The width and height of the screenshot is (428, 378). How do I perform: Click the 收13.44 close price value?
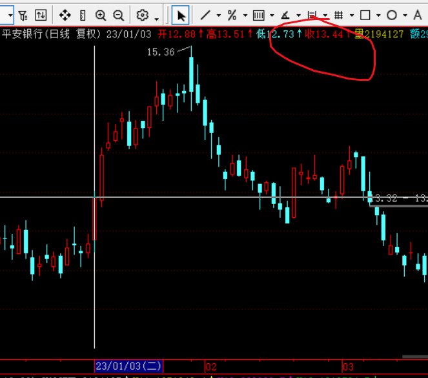pyautogui.click(x=324, y=34)
